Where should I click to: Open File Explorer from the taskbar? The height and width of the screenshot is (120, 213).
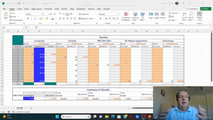pyautogui.click(x=107, y=117)
